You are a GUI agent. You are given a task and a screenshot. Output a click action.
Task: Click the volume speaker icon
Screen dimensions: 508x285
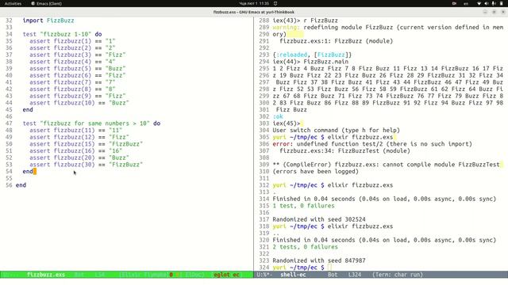pos(487,3)
